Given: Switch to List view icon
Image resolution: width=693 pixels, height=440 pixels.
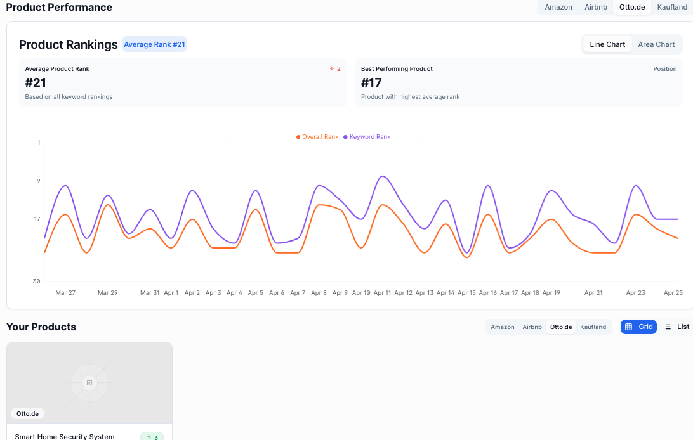Looking at the screenshot, I should coord(667,327).
